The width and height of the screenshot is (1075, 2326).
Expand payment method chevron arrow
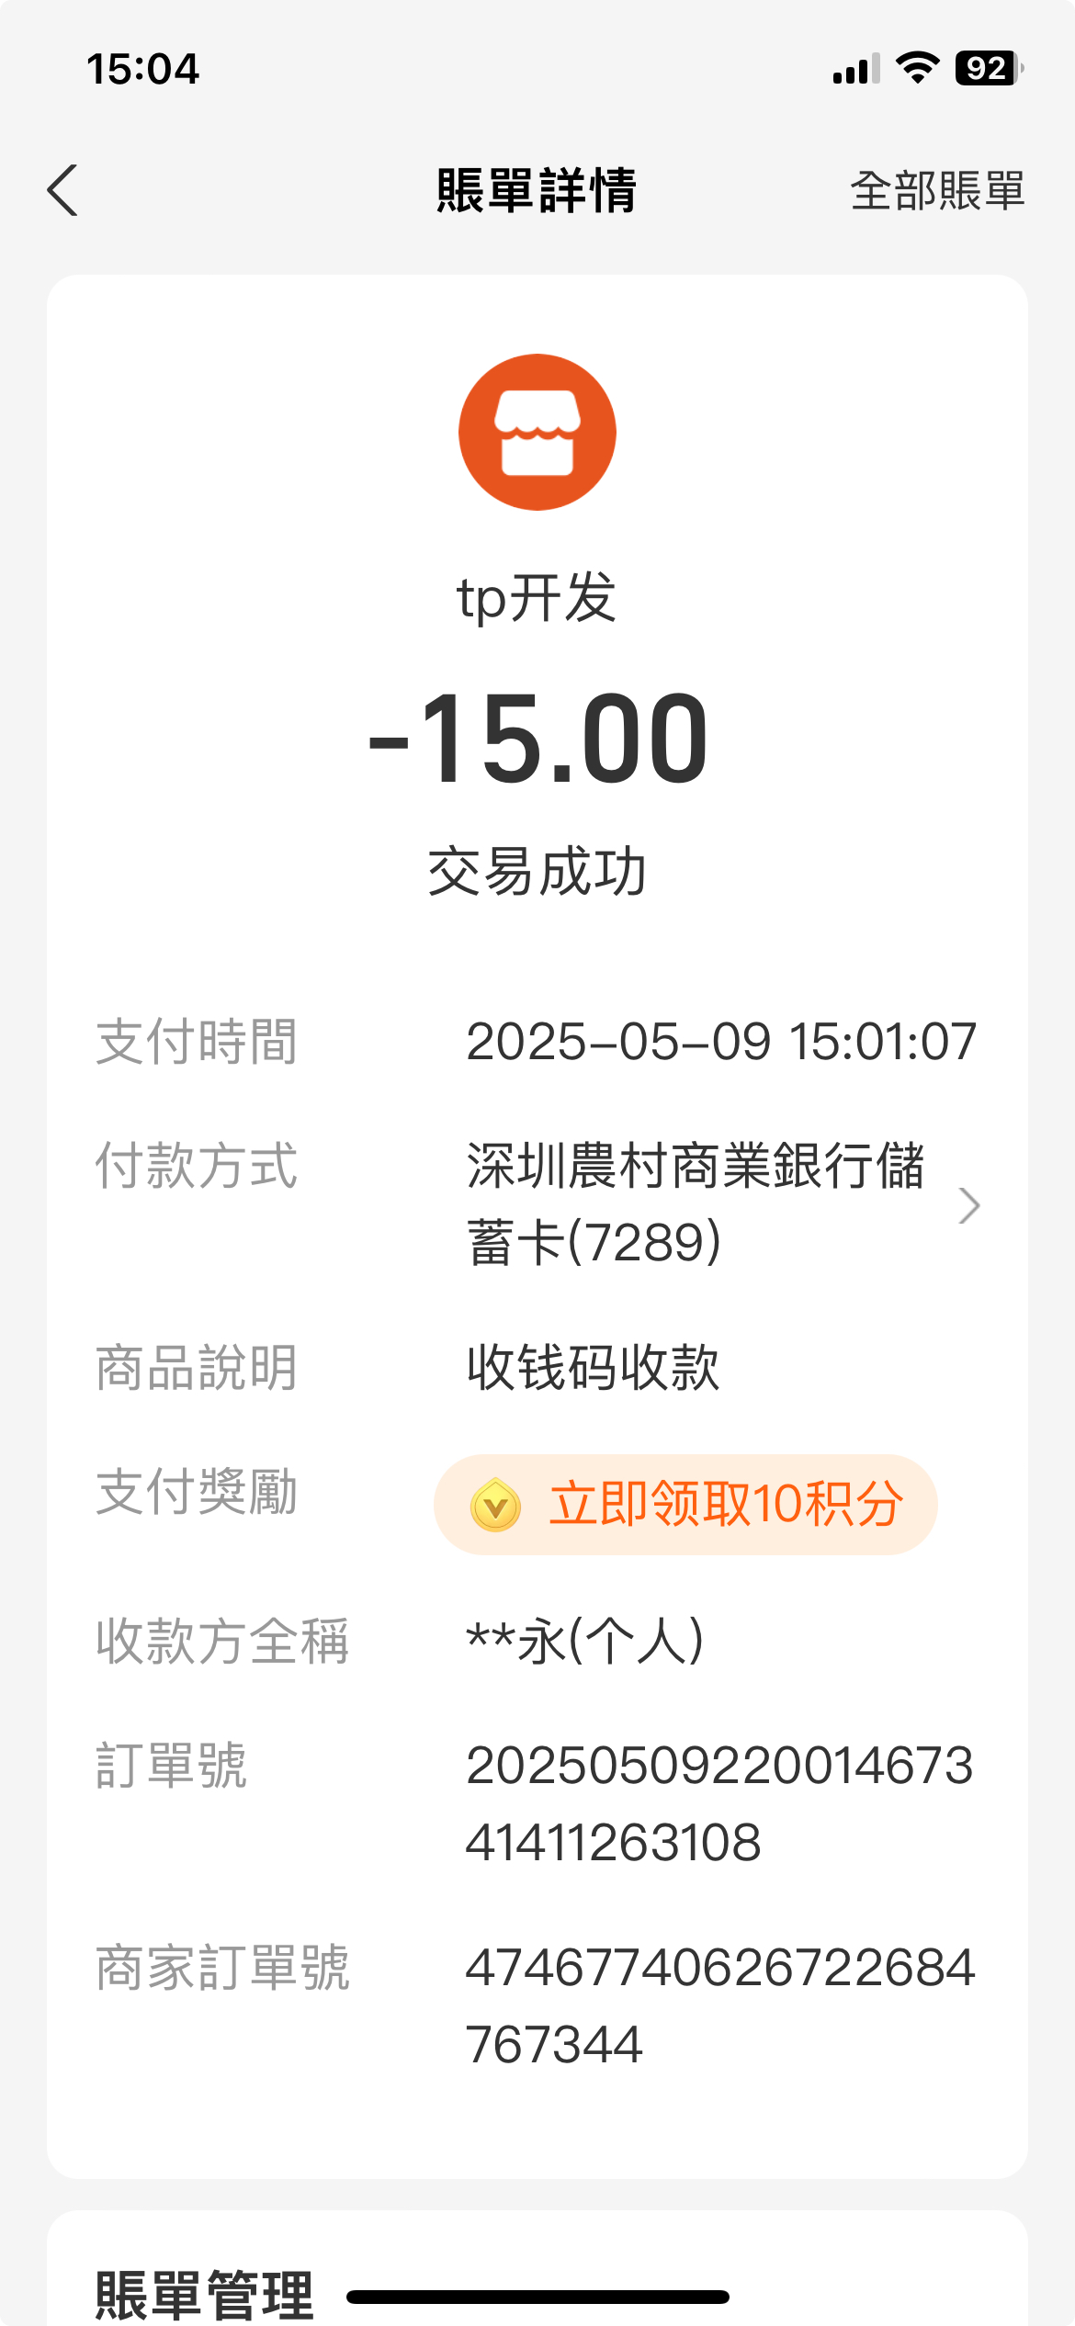pos(968,1205)
